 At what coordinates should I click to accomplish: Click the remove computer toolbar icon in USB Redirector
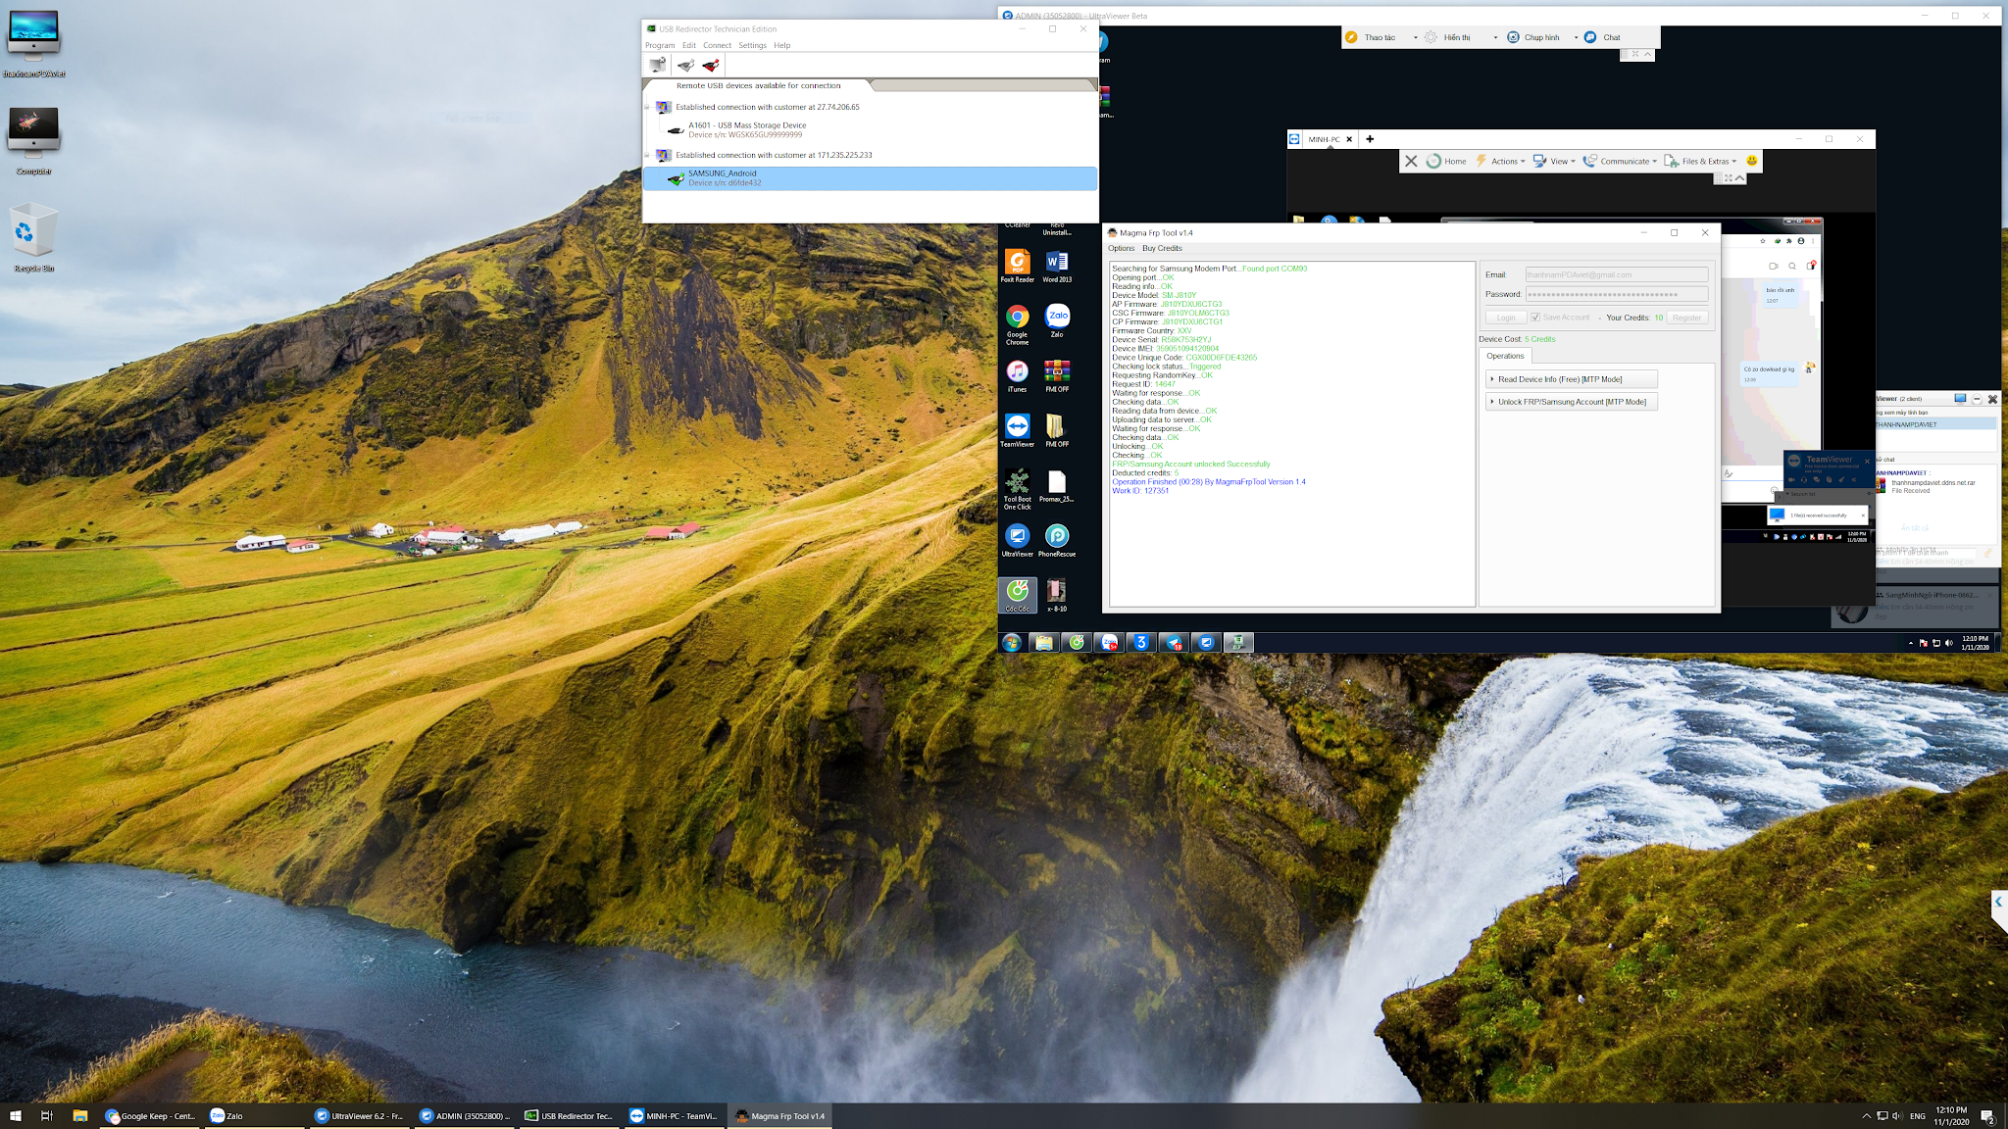tap(657, 66)
